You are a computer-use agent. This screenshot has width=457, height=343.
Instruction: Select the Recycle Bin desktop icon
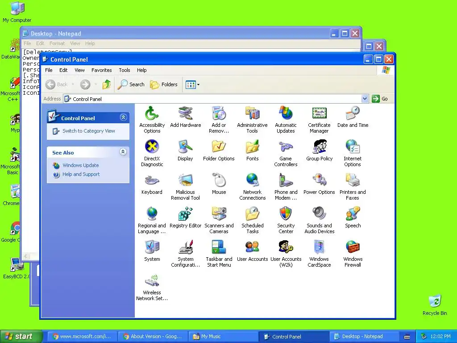click(x=435, y=305)
